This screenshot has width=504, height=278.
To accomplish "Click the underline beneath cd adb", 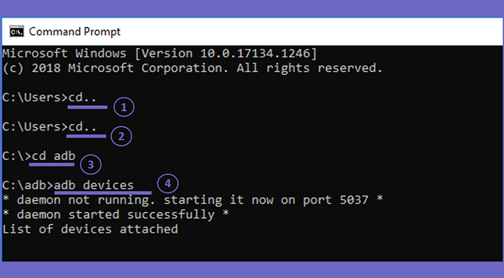I will [52, 165].
